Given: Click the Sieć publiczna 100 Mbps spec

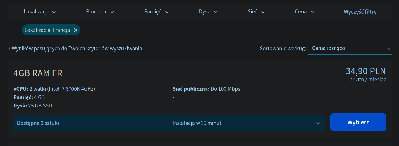Looking at the screenshot, I should (206, 89).
